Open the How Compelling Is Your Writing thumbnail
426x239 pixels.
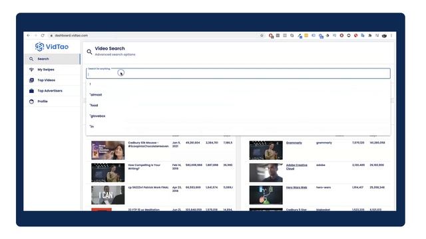tap(108, 173)
